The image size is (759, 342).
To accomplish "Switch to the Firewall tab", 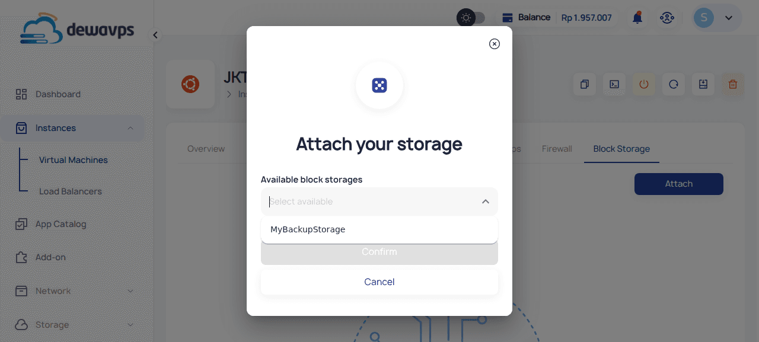I will (x=556, y=149).
